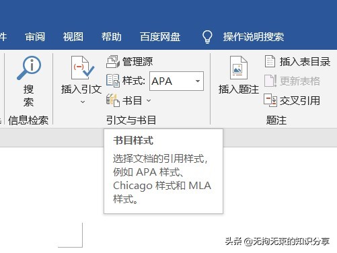Expand the 书目 dropdown chevron

pos(149,100)
